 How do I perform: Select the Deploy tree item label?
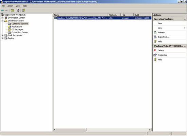click(x=11, y=38)
